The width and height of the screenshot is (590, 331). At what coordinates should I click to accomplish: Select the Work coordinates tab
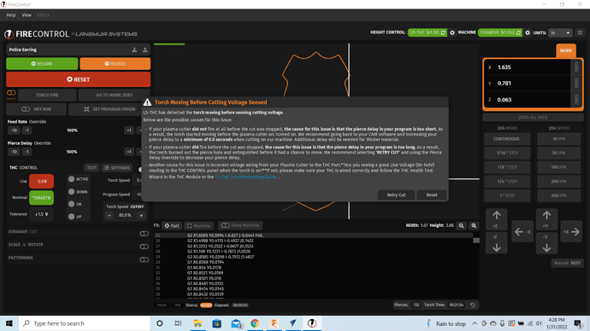(x=565, y=50)
